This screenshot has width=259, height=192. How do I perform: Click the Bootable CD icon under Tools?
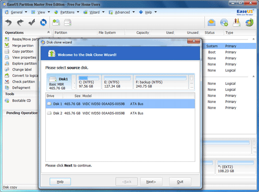(7, 101)
